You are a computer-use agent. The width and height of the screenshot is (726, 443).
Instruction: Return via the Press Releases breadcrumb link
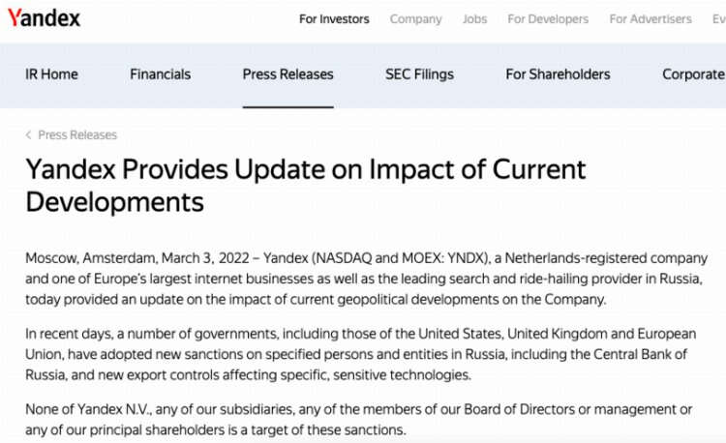(77, 135)
